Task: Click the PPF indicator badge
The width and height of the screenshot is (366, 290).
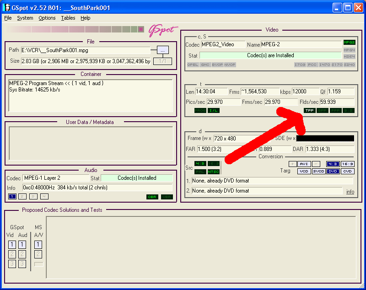Action: (336, 111)
